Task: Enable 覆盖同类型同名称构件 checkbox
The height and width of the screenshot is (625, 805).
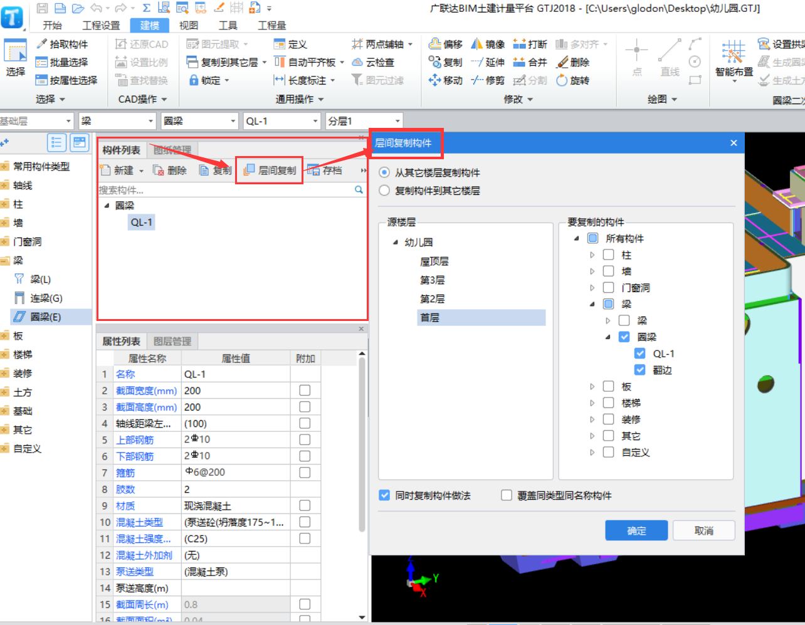Action: (507, 495)
